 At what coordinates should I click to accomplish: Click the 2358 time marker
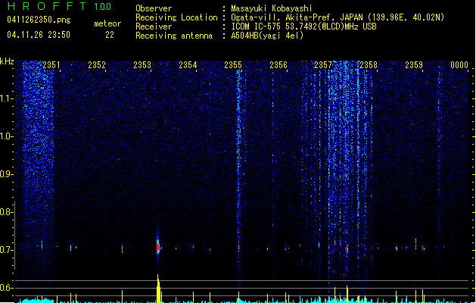pos(369,64)
